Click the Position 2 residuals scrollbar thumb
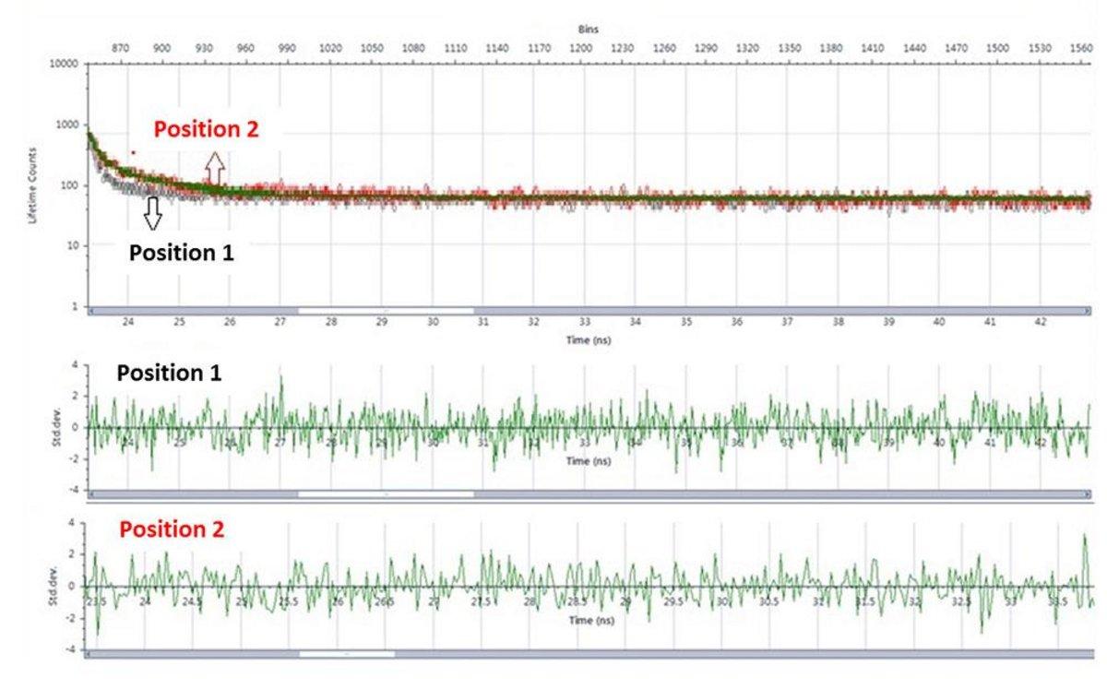Image resolution: width=1107 pixels, height=689 pixels. (x=347, y=654)
